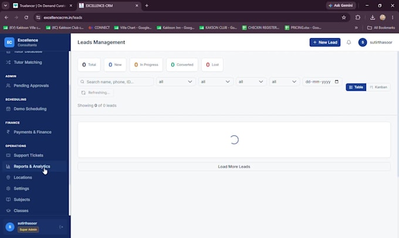
Task: Click the Locations pin icon
Action: [8, 178]
